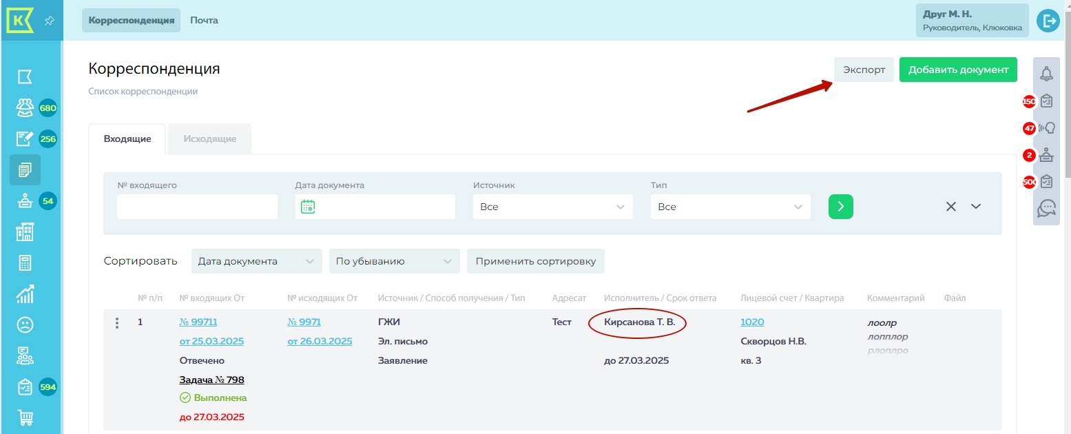1071x434 pixels.
Task: Click the Добавить документ button
Action: 957,70
